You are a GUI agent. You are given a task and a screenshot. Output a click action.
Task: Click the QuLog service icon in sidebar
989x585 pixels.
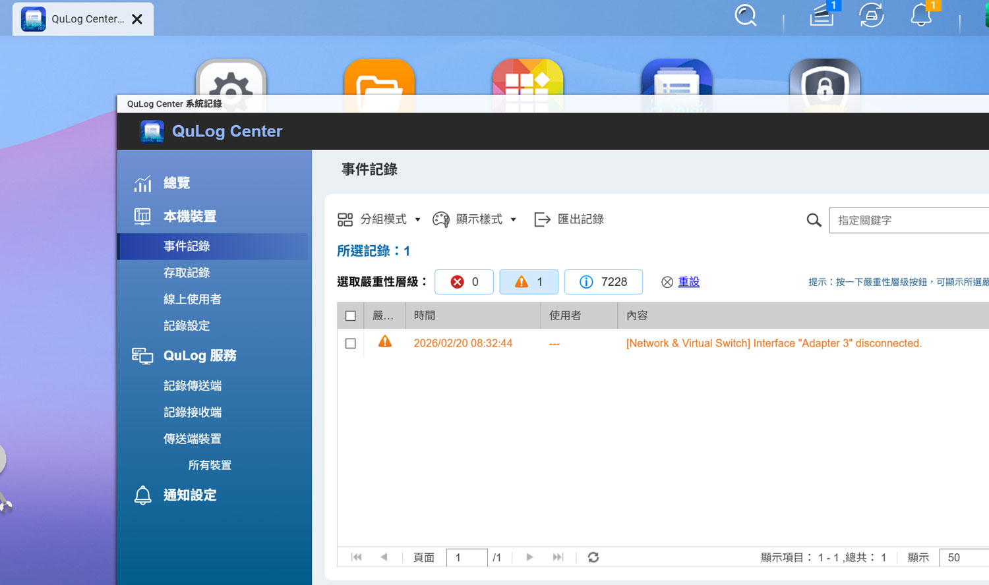(x=142, y=356)
